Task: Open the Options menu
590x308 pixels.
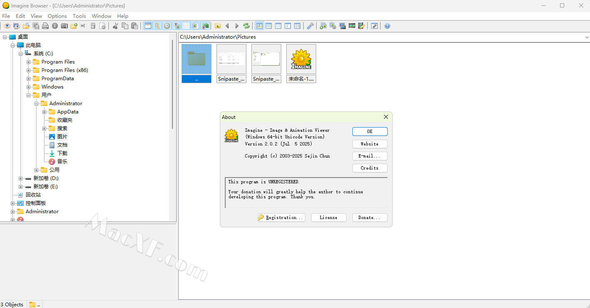Action: pyautogui.click(x=57, y=16)
